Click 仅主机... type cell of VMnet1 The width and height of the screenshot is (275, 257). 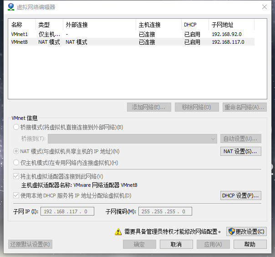pyautogui.click(x=49, y=34)
